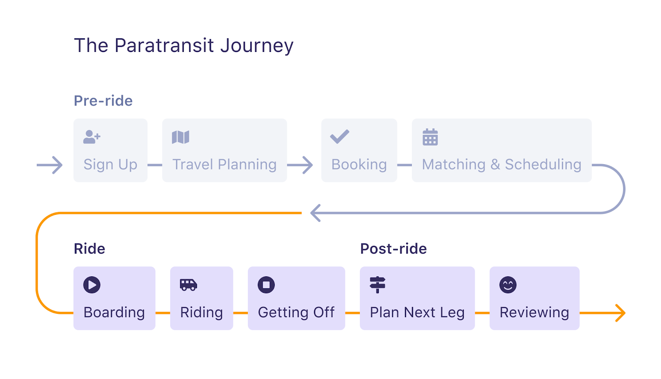Click the calendar icon in Matching & Scheduling

click(430, 137)
